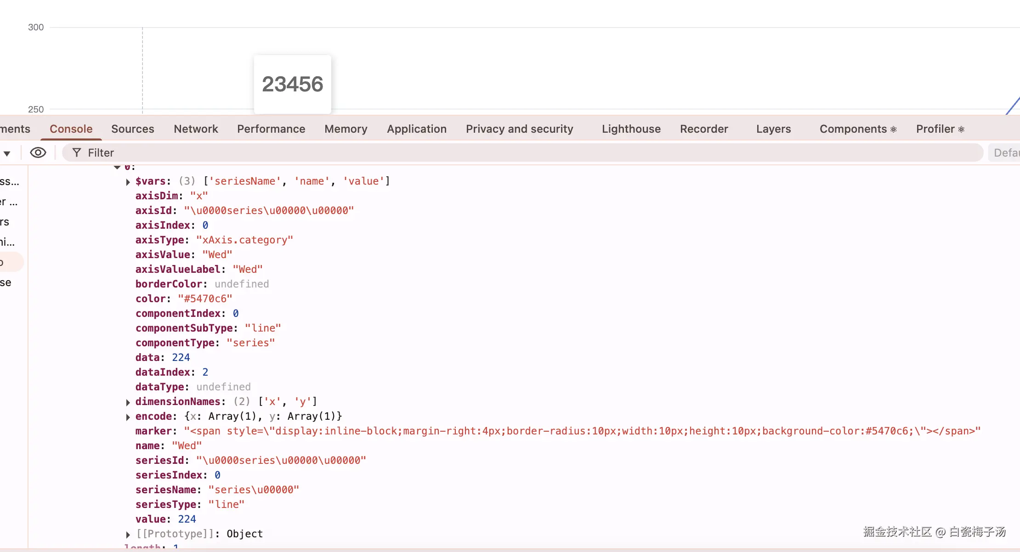Viewport: 1020px width, 552px height.
Task: Open the Application panel
Action: 416,129
